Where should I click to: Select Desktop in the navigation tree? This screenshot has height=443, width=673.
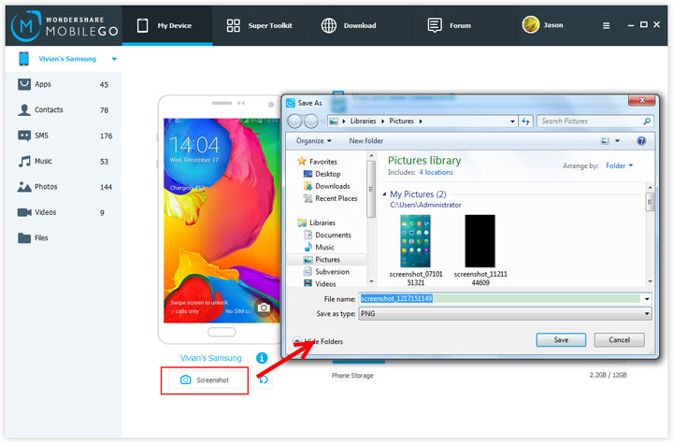coord(322,174)
